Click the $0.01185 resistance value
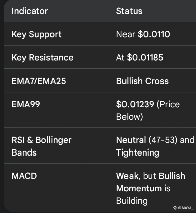 [145, 58]
